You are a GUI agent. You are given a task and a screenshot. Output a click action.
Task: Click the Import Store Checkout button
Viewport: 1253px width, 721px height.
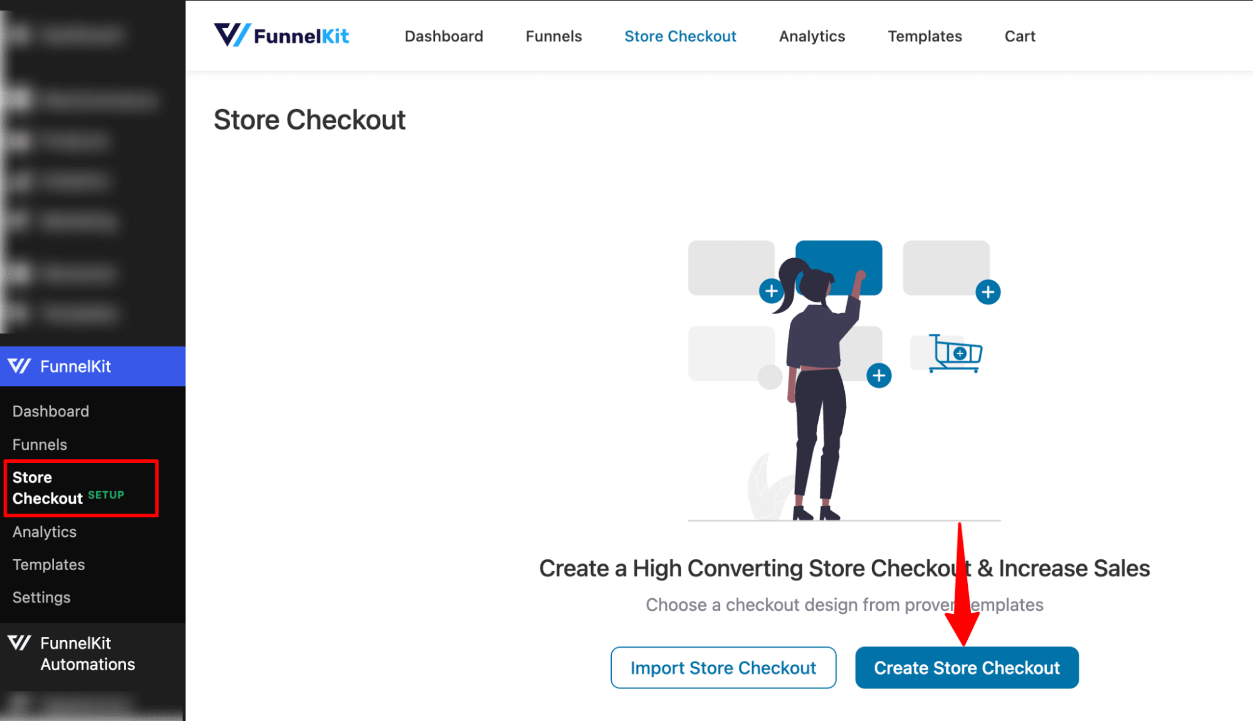coord(723,667)
